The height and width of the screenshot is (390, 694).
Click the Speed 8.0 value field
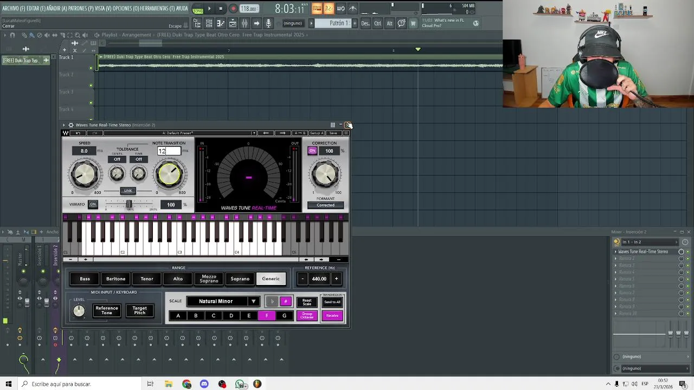pyautogui.click(x=84, y=151)
